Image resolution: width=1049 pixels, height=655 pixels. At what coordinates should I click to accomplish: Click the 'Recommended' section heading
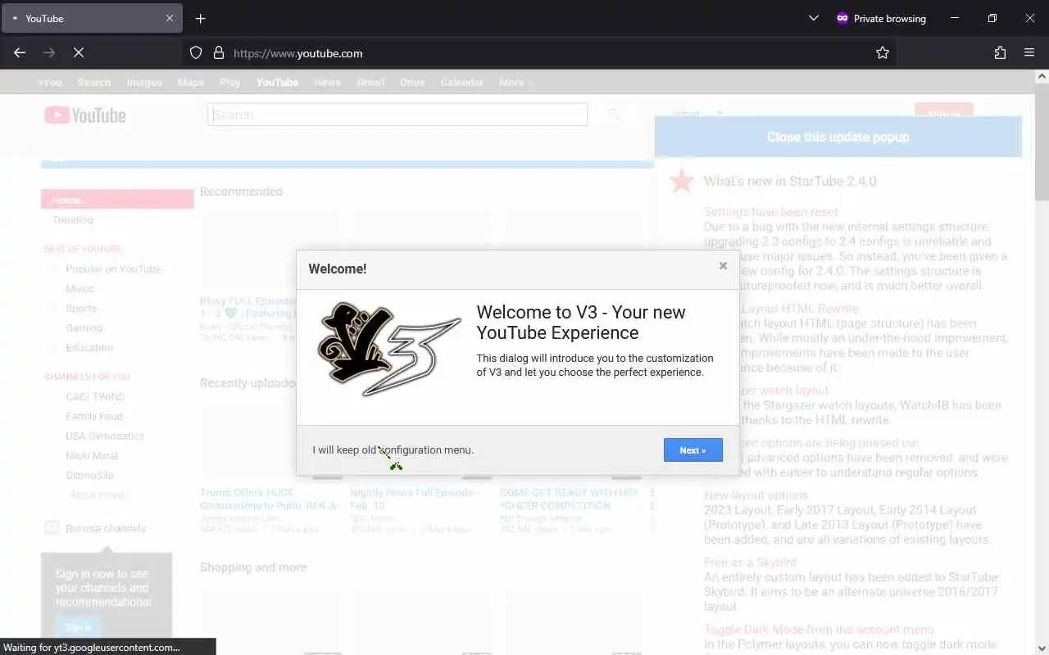point(241,191)
